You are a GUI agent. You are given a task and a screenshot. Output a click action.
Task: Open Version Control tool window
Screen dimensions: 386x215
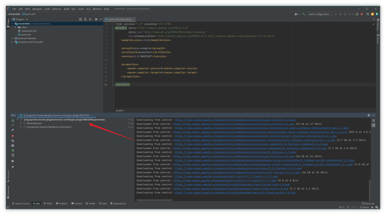click(21, 204)
